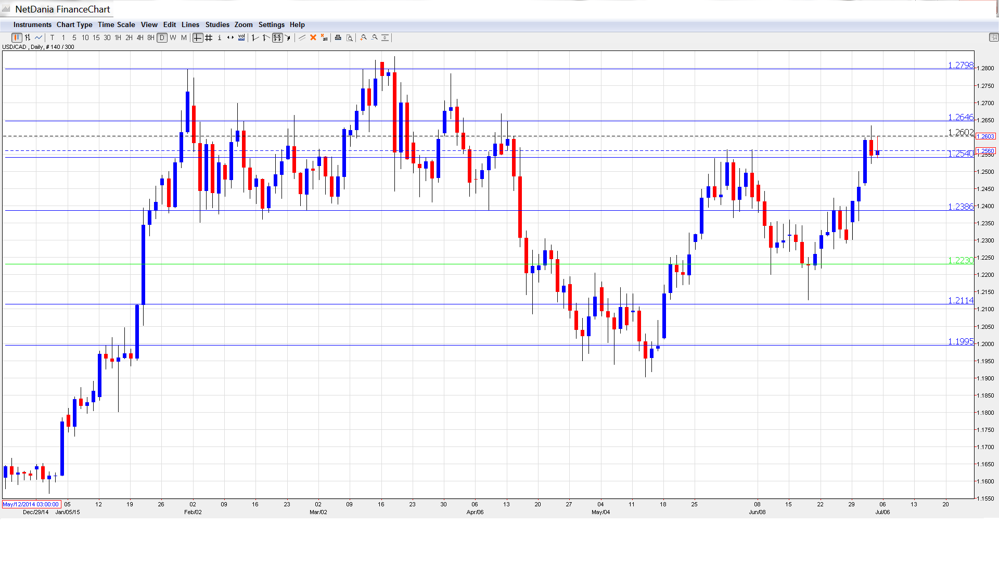Select the weekly W time scale
The height and width of the screenshot is (562, 999).
point(173,37)
